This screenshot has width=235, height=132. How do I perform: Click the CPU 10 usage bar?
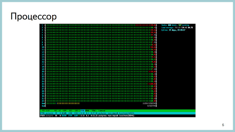[x=101, y=47]
